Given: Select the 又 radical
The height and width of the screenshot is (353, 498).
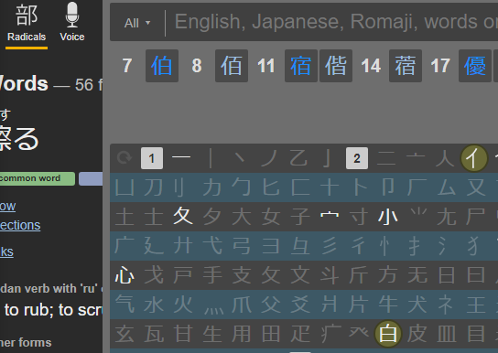Looking at the screenshot, I should [476, 187].
